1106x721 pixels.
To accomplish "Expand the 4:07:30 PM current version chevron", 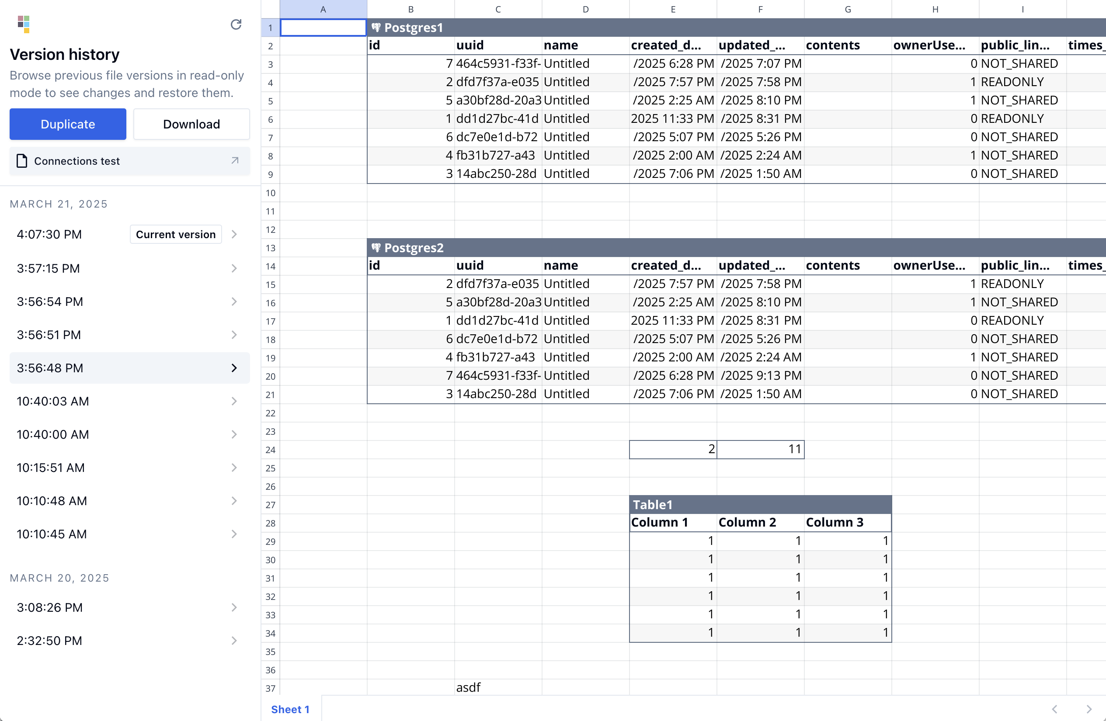I will [x=234, y=234].
